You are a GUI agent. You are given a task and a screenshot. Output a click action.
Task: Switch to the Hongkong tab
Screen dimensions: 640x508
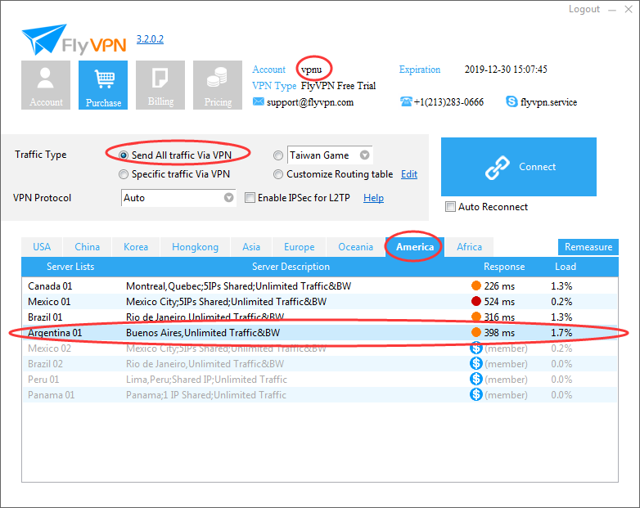(195, 247)
